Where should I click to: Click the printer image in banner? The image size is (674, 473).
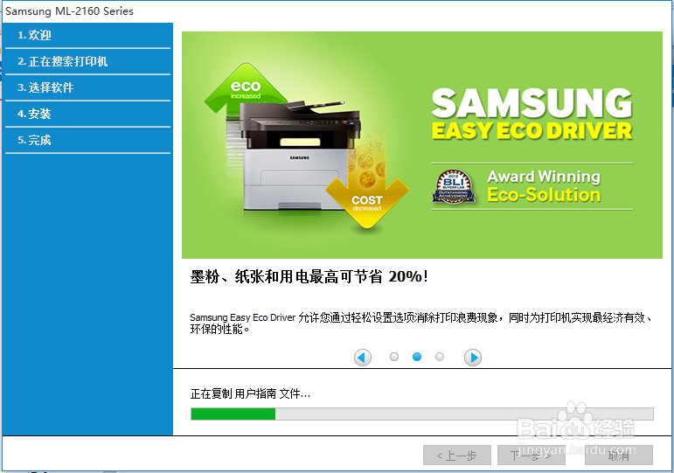[300, 156]
